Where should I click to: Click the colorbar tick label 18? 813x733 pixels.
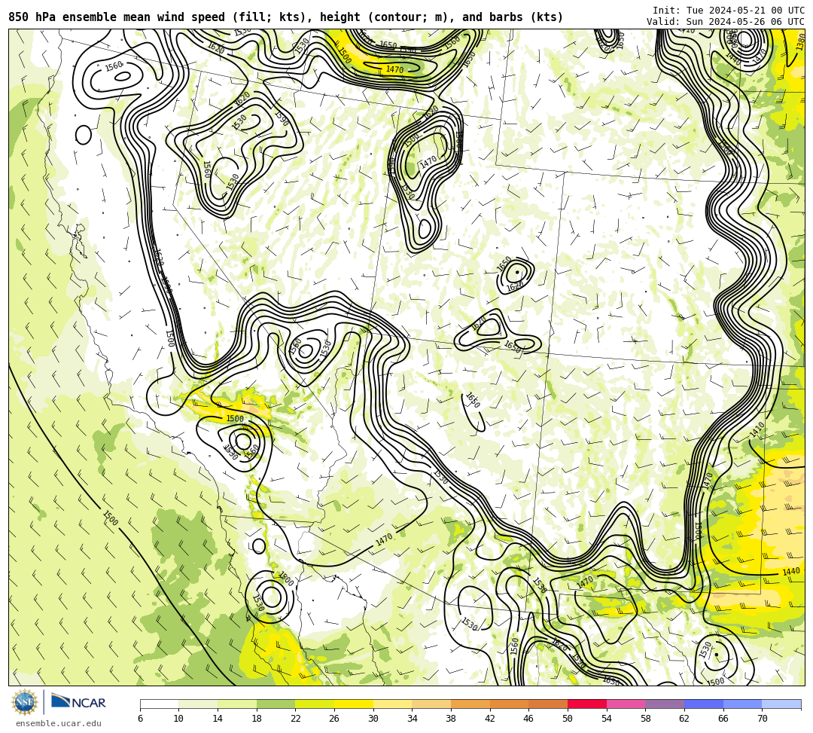pos(257,719)
